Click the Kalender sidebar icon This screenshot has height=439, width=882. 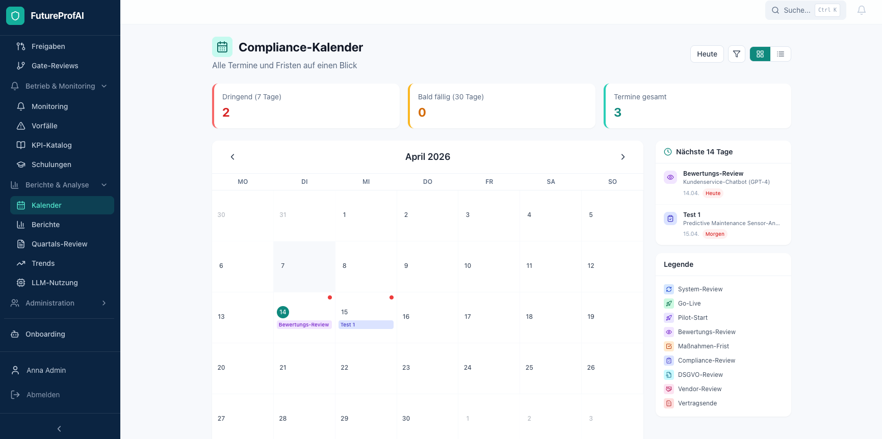pos(21,205)
